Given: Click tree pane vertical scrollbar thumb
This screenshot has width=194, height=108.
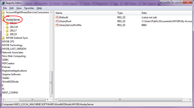Looking at the screenshot, I should 51,83.
